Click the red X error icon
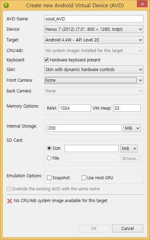The height and width of the screenshot is (240, 150). point(10,201)
